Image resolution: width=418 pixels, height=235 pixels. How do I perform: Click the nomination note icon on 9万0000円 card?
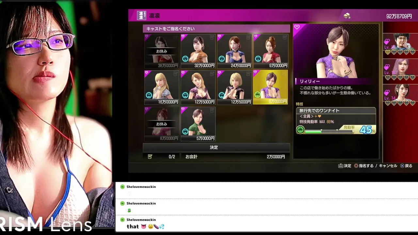click(285, 38)
